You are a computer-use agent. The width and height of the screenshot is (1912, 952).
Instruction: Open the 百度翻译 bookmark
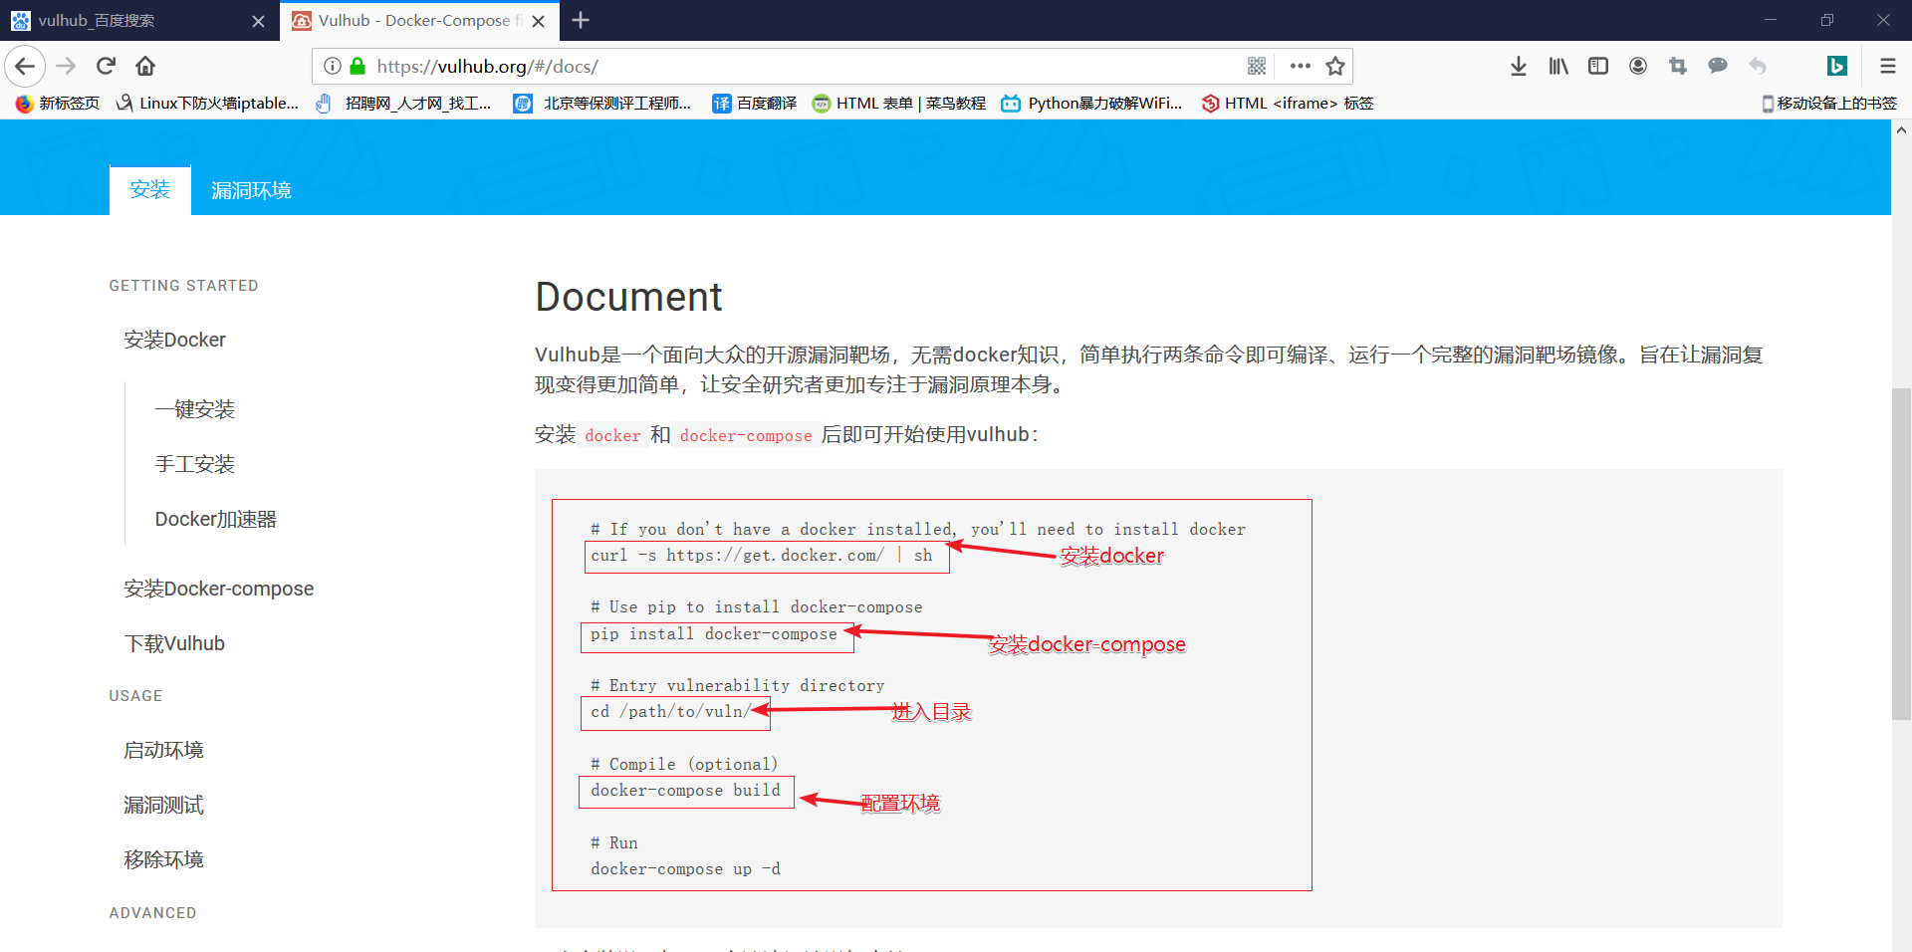(x=755, y=104)
